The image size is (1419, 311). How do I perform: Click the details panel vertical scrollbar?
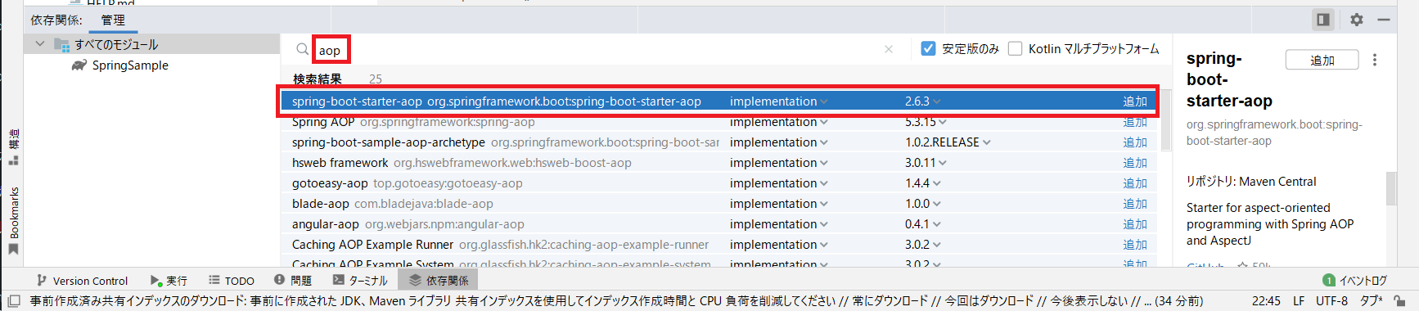pos(1391,188)
